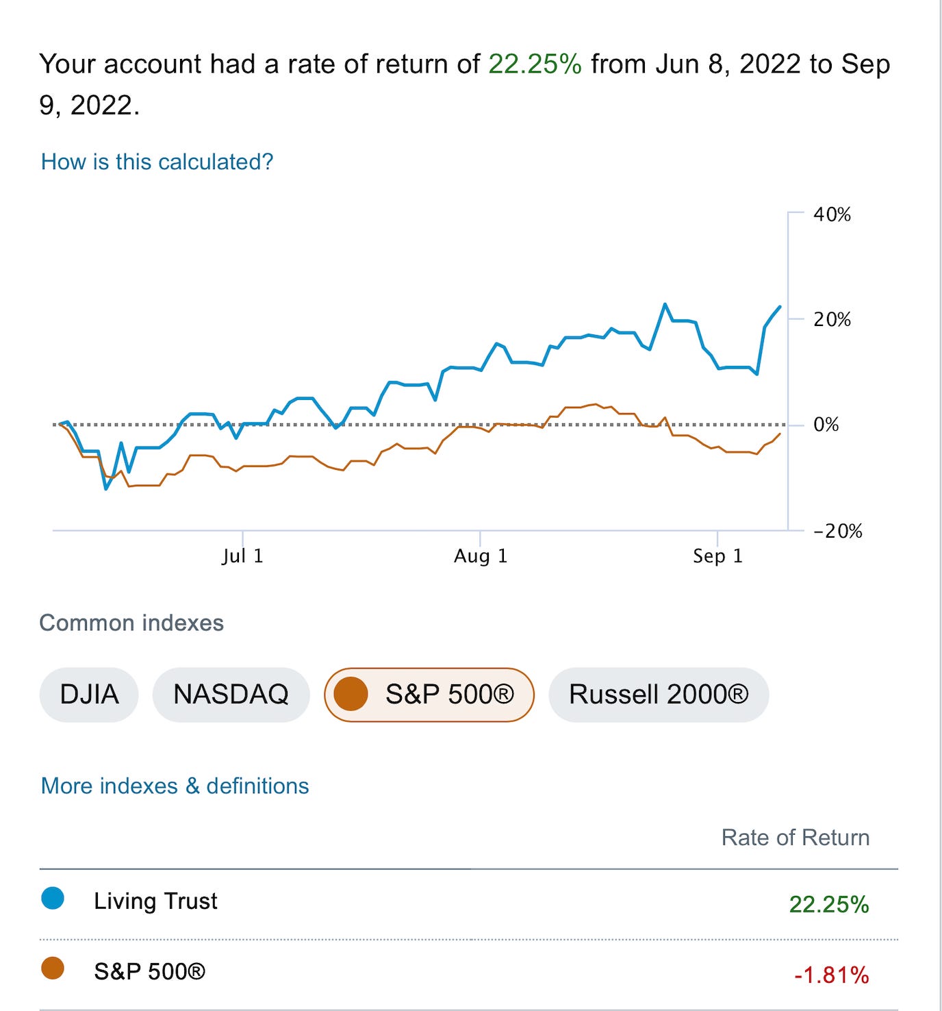Click the Rate of Return column header

click(x=795, y=837)
